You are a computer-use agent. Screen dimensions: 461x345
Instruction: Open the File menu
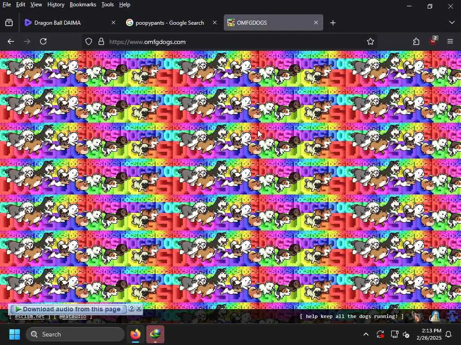[6, 4]
